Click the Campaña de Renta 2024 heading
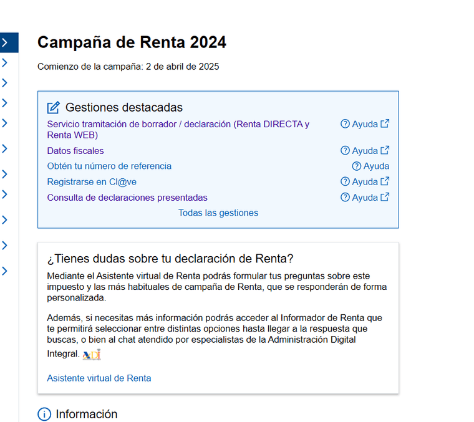Image resolution: width=474 pixels, height=422 pixels. pyautogui.click(x=132, y=42)
